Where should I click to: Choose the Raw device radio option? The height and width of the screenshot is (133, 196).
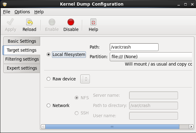coord(49,79)
